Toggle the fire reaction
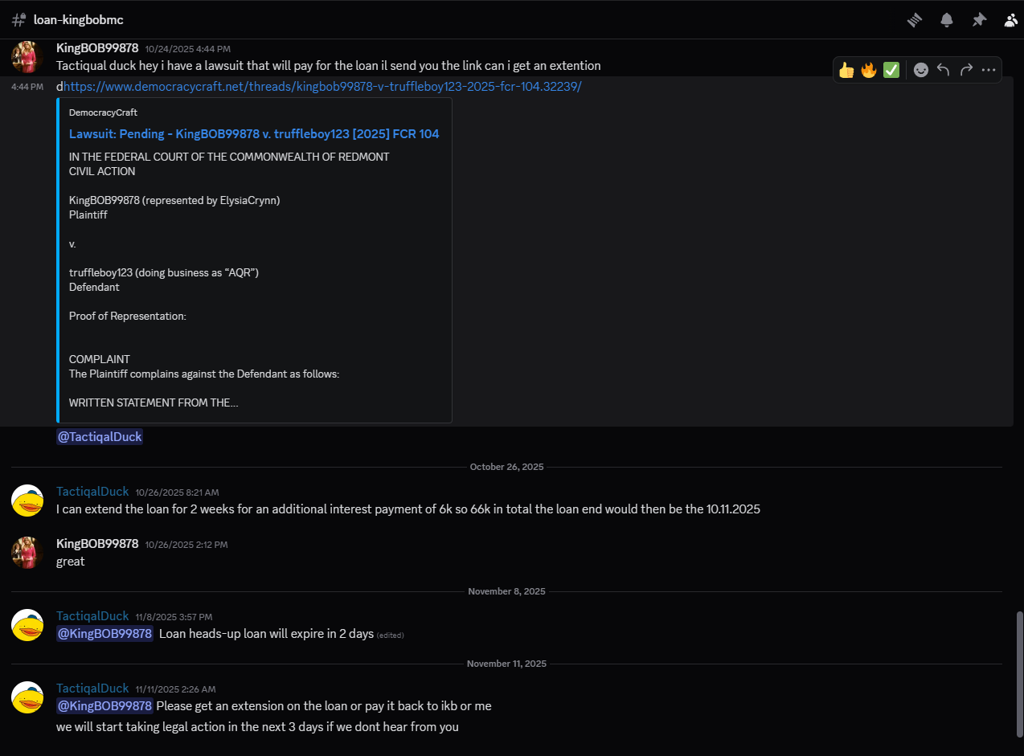Screen dimensions: 1024x756 (869, 70)
